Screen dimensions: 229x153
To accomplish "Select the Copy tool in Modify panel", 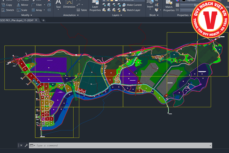I will click(x=7, y=5).
